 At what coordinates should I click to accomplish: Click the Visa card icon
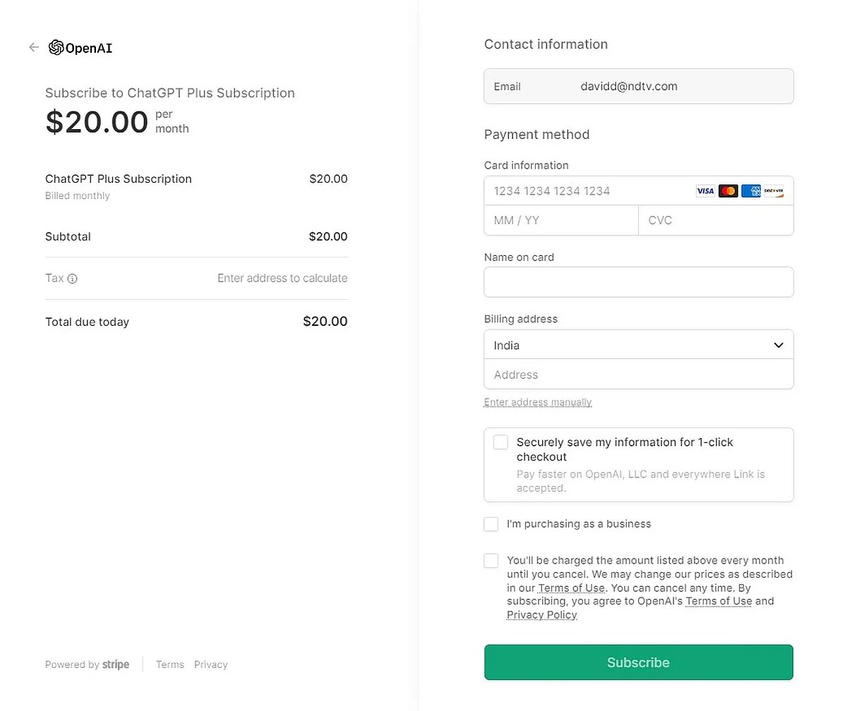tap(705, 191)
